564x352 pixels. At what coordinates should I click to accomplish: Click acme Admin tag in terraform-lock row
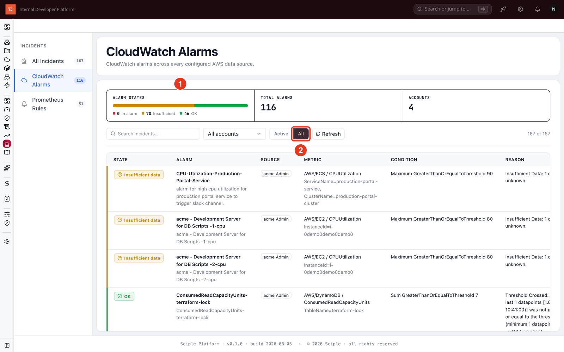[276, 295]
